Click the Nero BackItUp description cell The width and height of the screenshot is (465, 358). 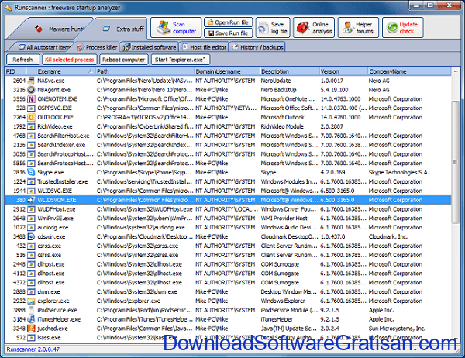(x=278, y=90)
